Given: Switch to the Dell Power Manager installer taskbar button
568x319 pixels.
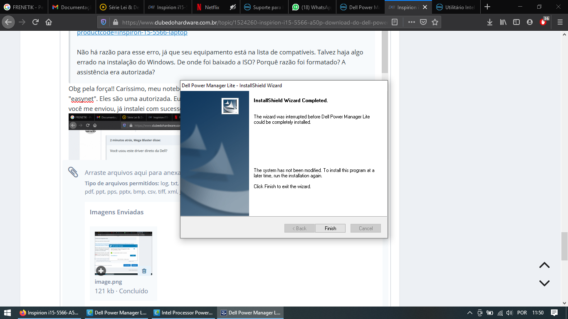Looking at the screenshot, I should (x=250, y=313).
